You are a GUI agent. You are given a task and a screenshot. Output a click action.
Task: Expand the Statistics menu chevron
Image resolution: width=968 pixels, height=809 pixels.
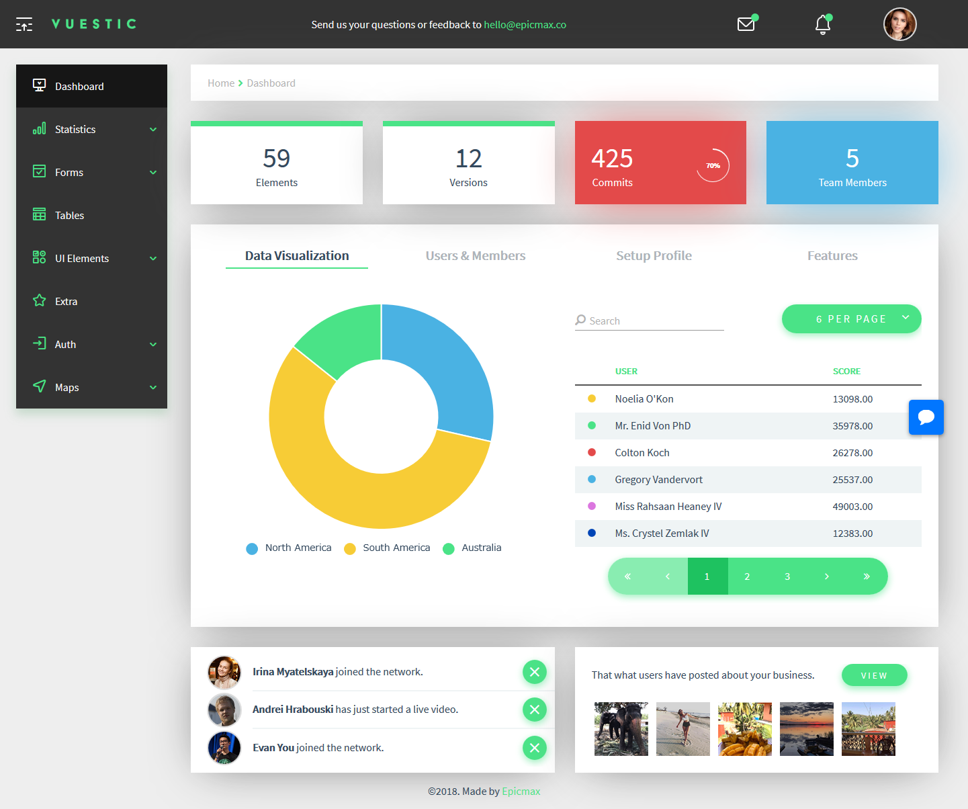click(x=153, y=129)
